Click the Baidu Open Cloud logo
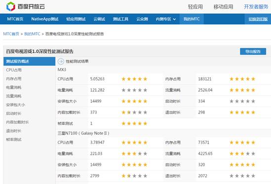This screenshot has width=271, height=184. [26, 6]
